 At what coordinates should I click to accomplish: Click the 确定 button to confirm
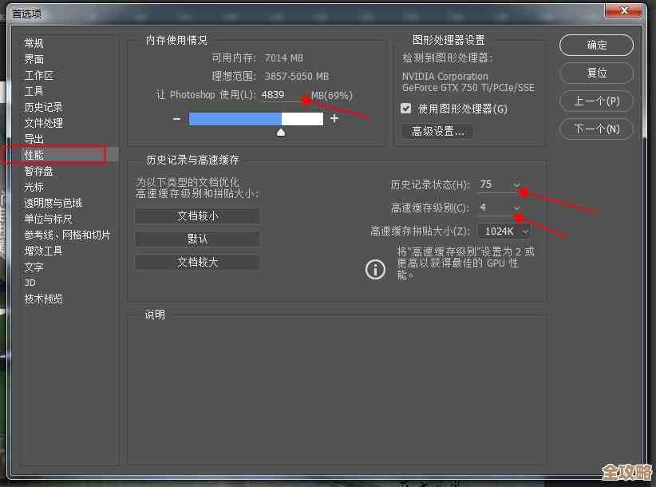click(x=595, y=45)
